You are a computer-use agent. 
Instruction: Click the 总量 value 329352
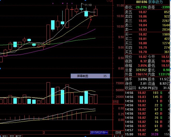pos(141,70)
